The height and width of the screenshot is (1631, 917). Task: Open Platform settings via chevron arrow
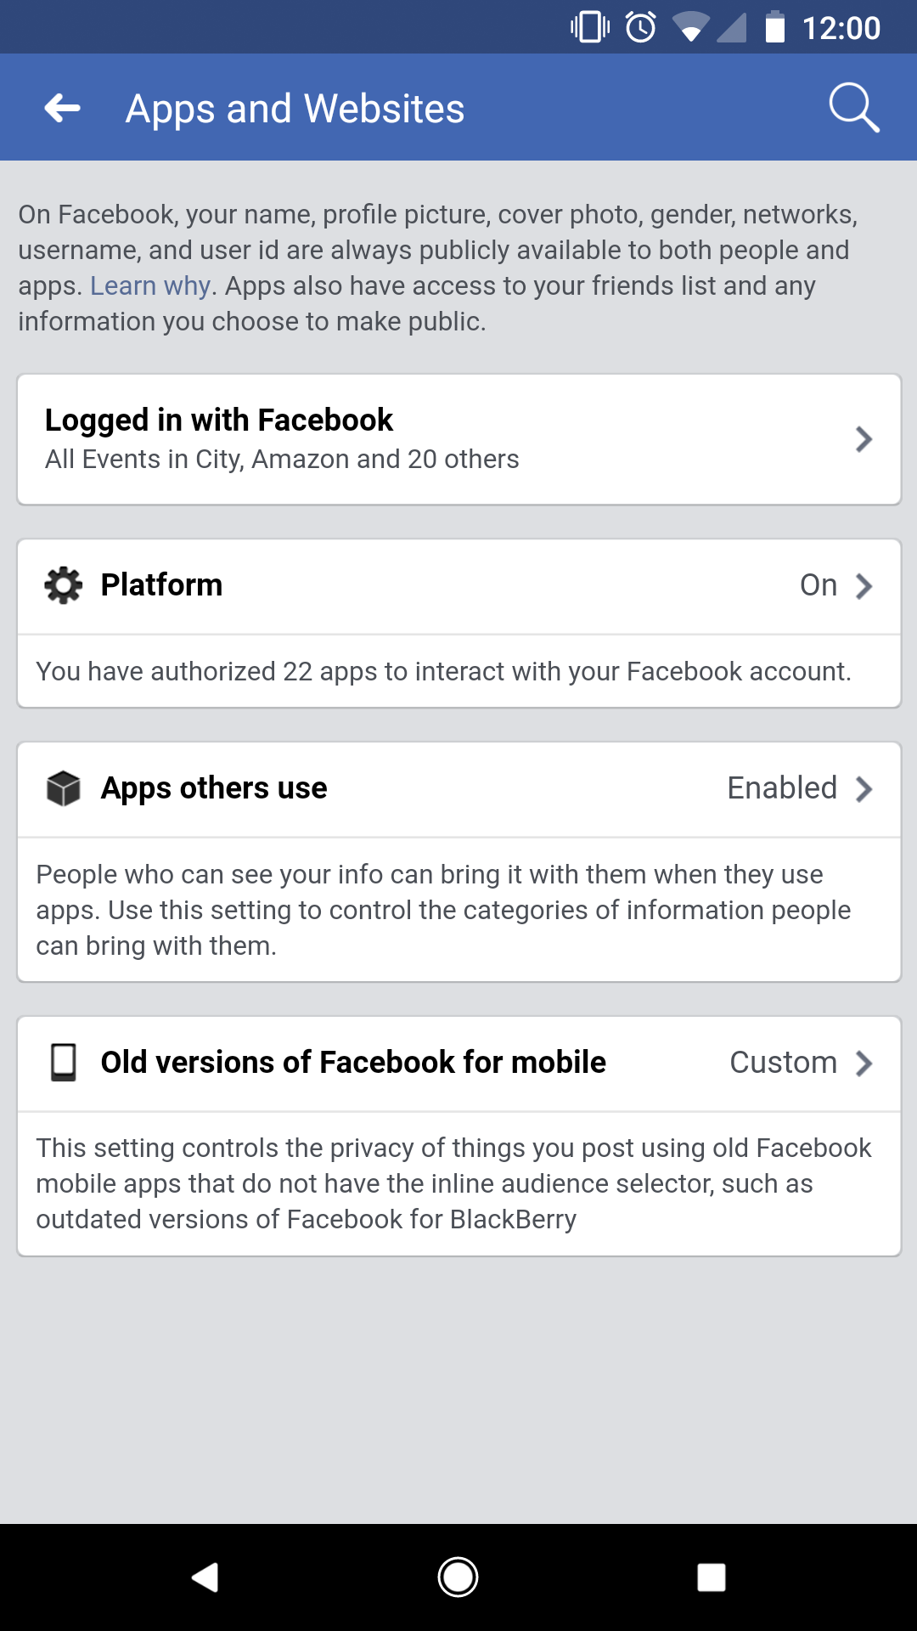(x=864, y=586)
